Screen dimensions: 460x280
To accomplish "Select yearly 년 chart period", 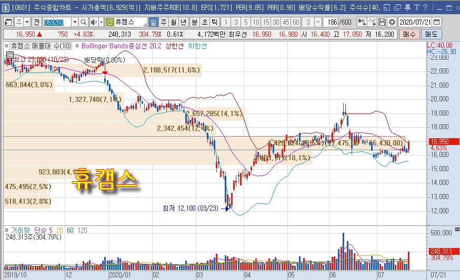I will [x=183, y=22].
